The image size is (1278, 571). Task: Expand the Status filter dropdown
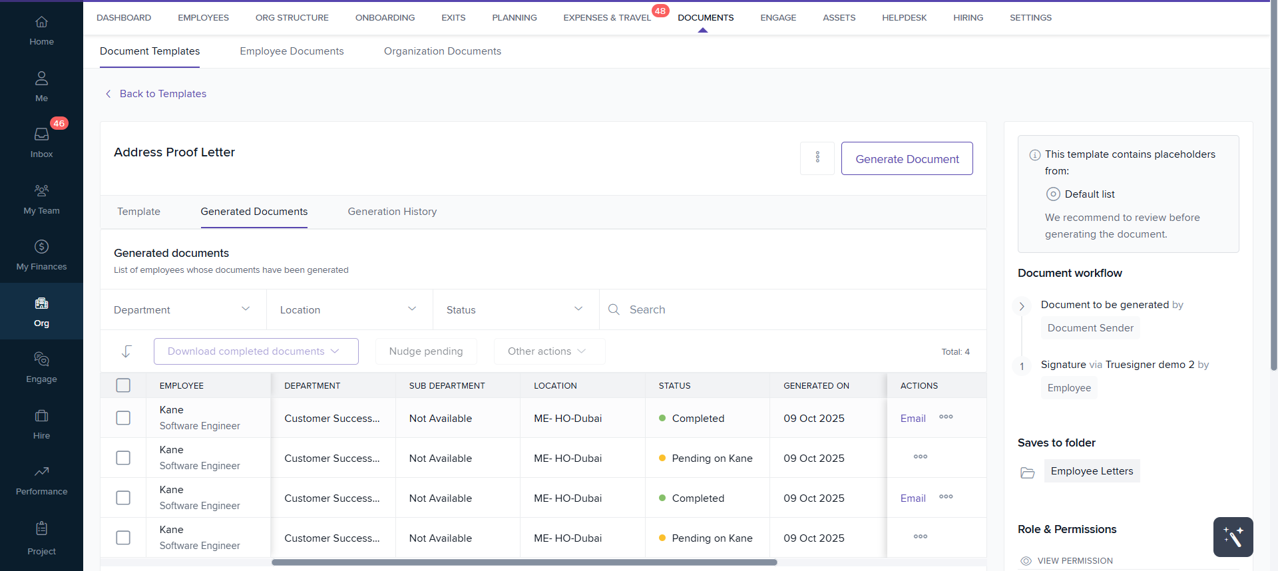[516, 309]
